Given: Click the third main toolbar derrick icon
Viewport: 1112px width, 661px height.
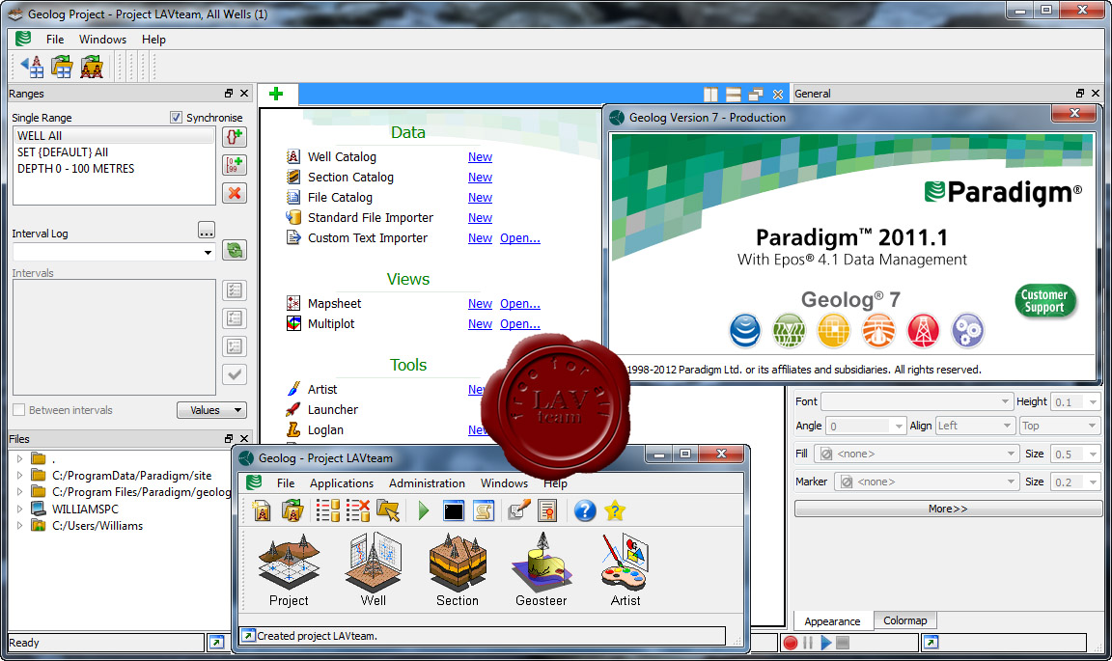Looking at the screenshot, I should (92, 67).
